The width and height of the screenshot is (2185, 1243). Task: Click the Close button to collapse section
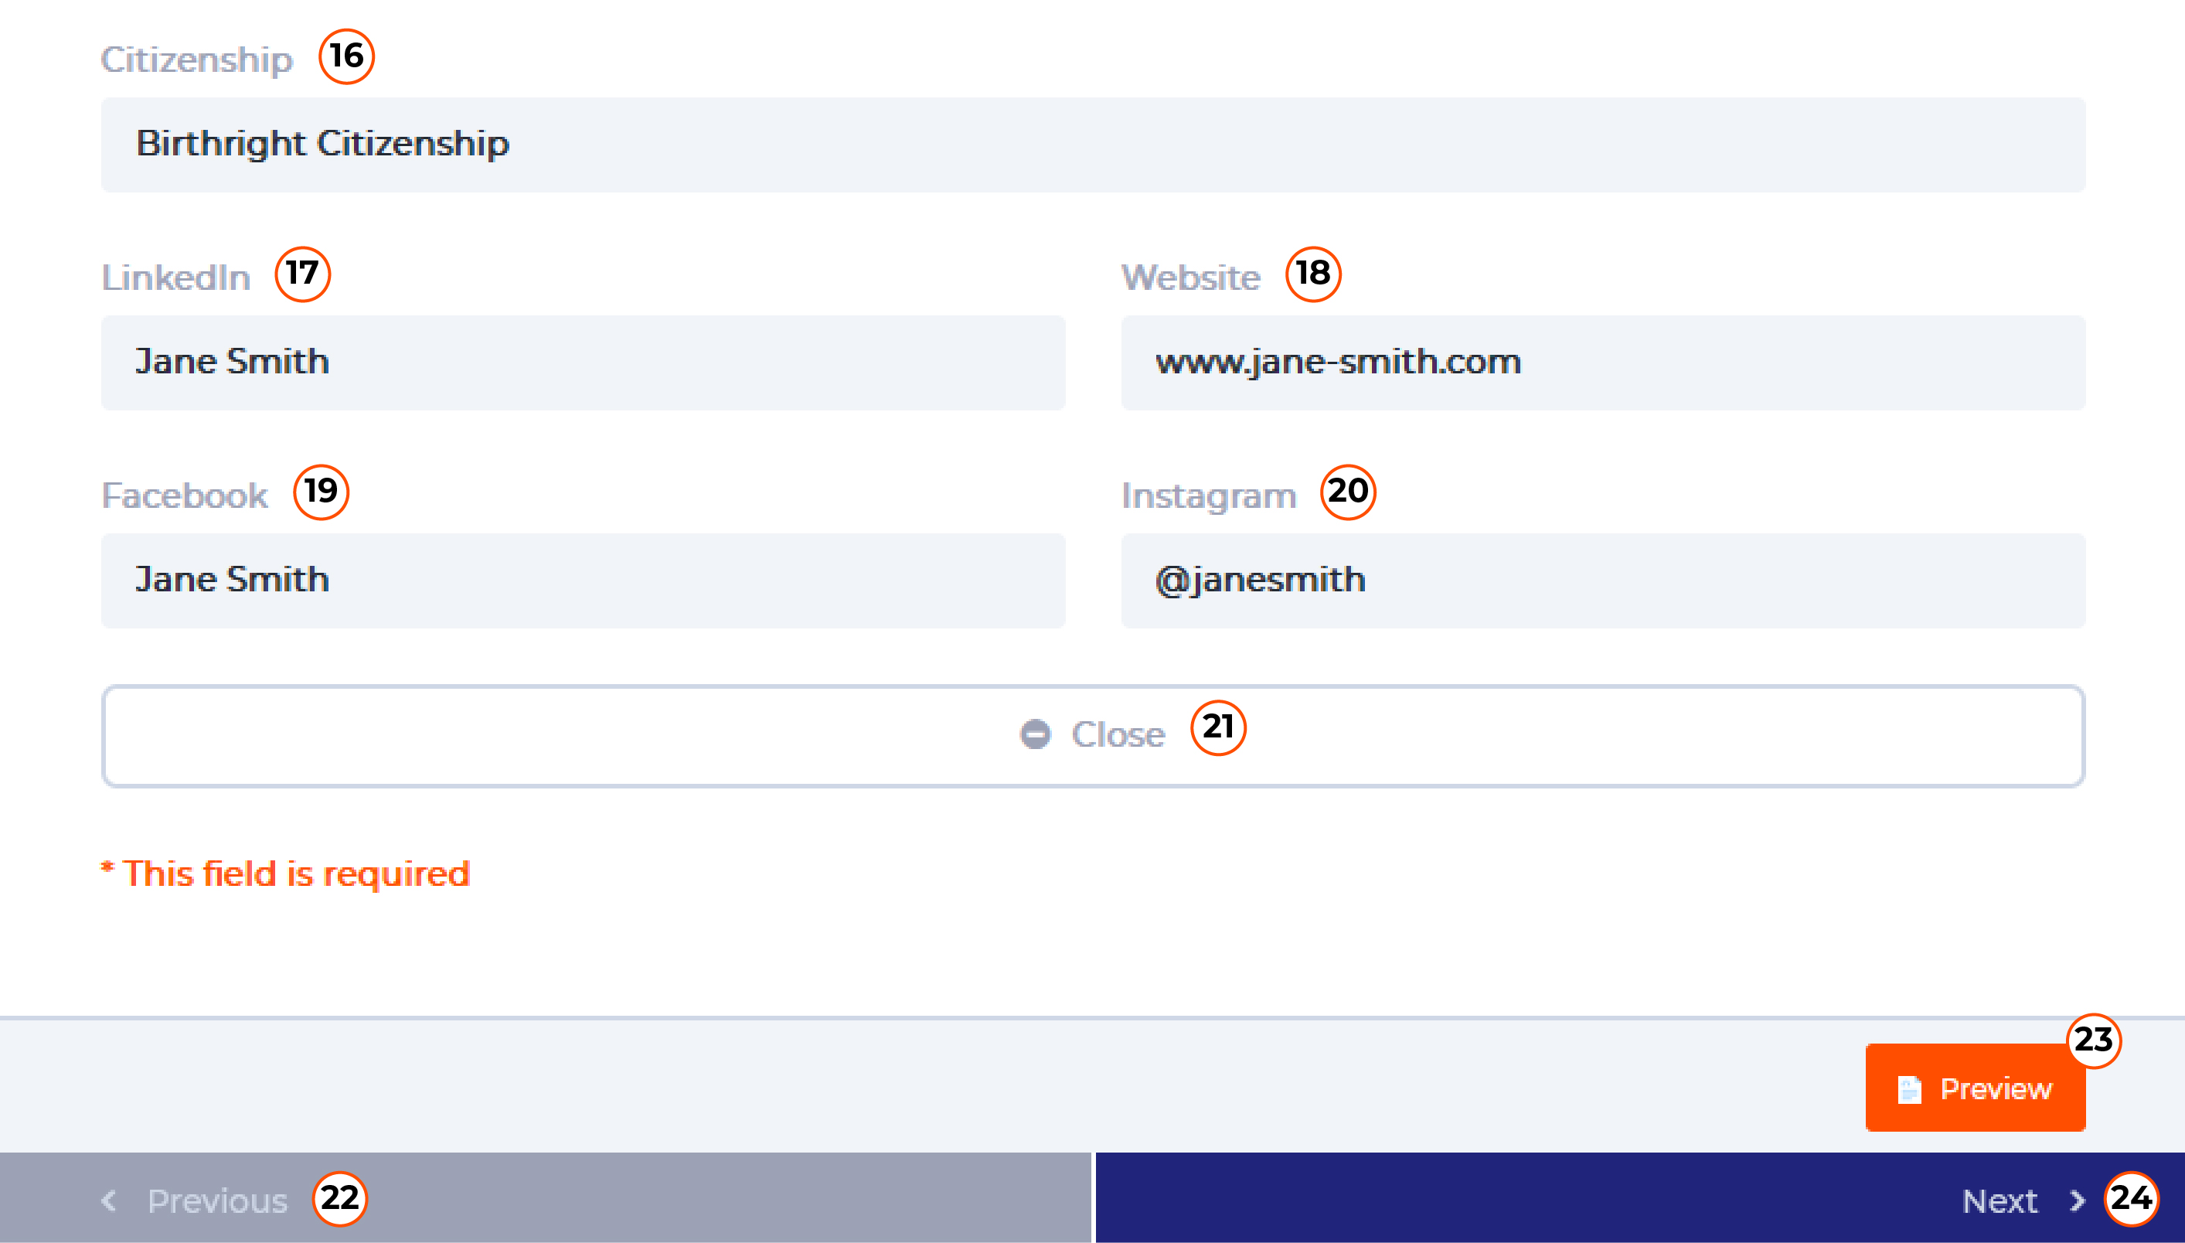tap(1093, 734)
